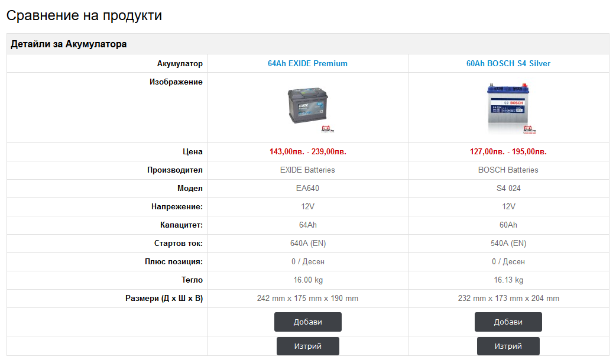Image resolution: width=616 pixels, height=363 pixels.
Task: Select model value S4 024
Action: [508, 188]
